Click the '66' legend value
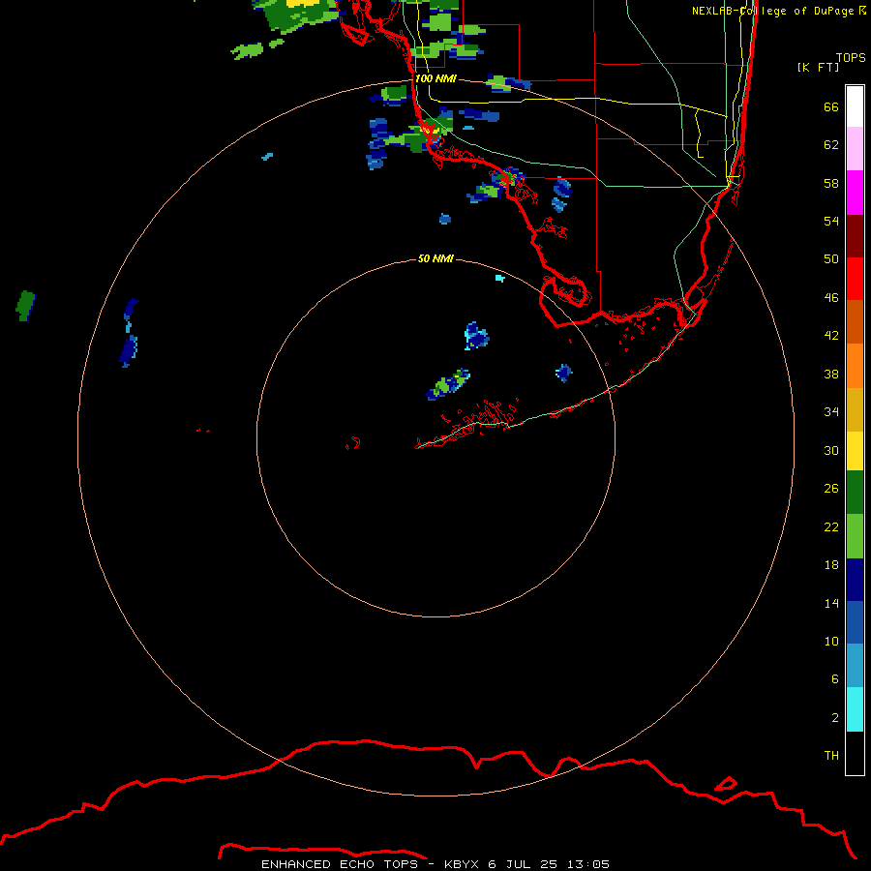The width and height of the screenshot is (871, 871). (831, 106)
